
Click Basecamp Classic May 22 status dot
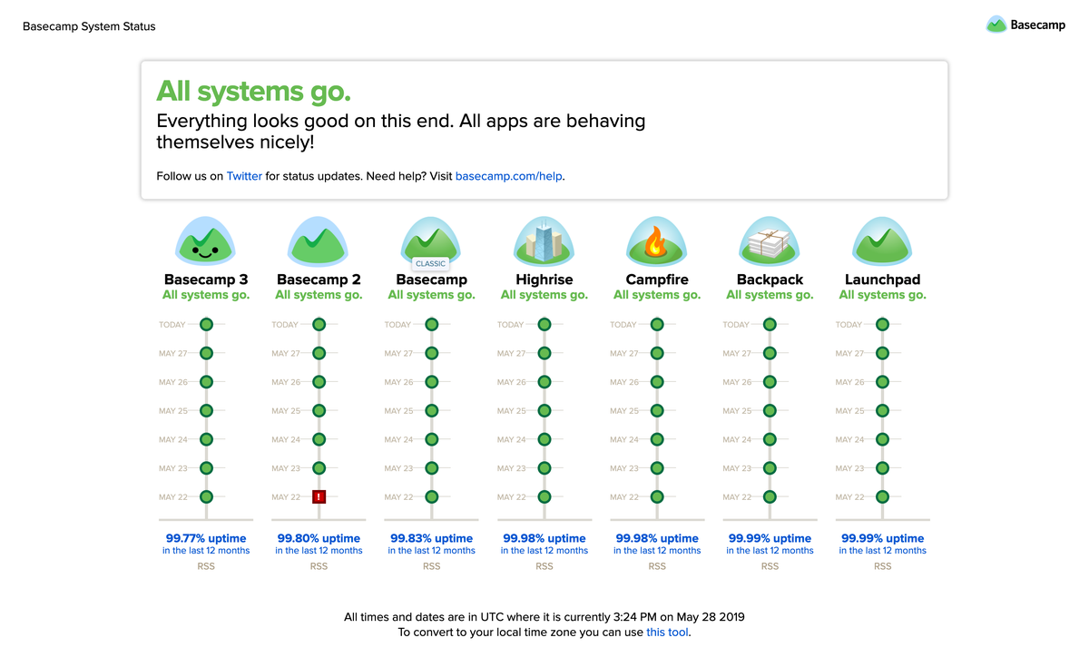431,496
